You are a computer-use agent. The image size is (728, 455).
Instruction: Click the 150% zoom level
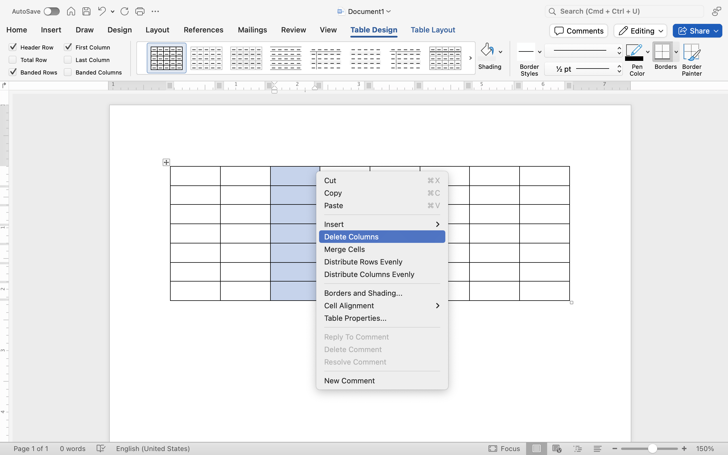coord(705,448)
